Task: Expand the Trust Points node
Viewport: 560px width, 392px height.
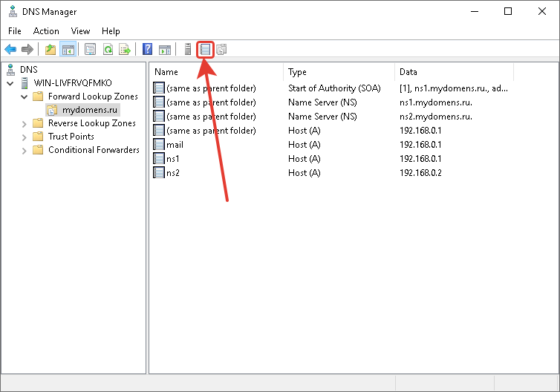Action: (25, 137)
